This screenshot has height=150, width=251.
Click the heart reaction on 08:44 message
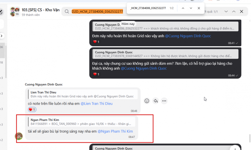[96, 74]
